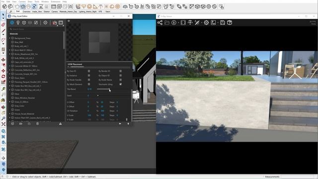Expand the Bricks_Weathered material
Viewport: 318px width, 179px height.
click(9, 54)
